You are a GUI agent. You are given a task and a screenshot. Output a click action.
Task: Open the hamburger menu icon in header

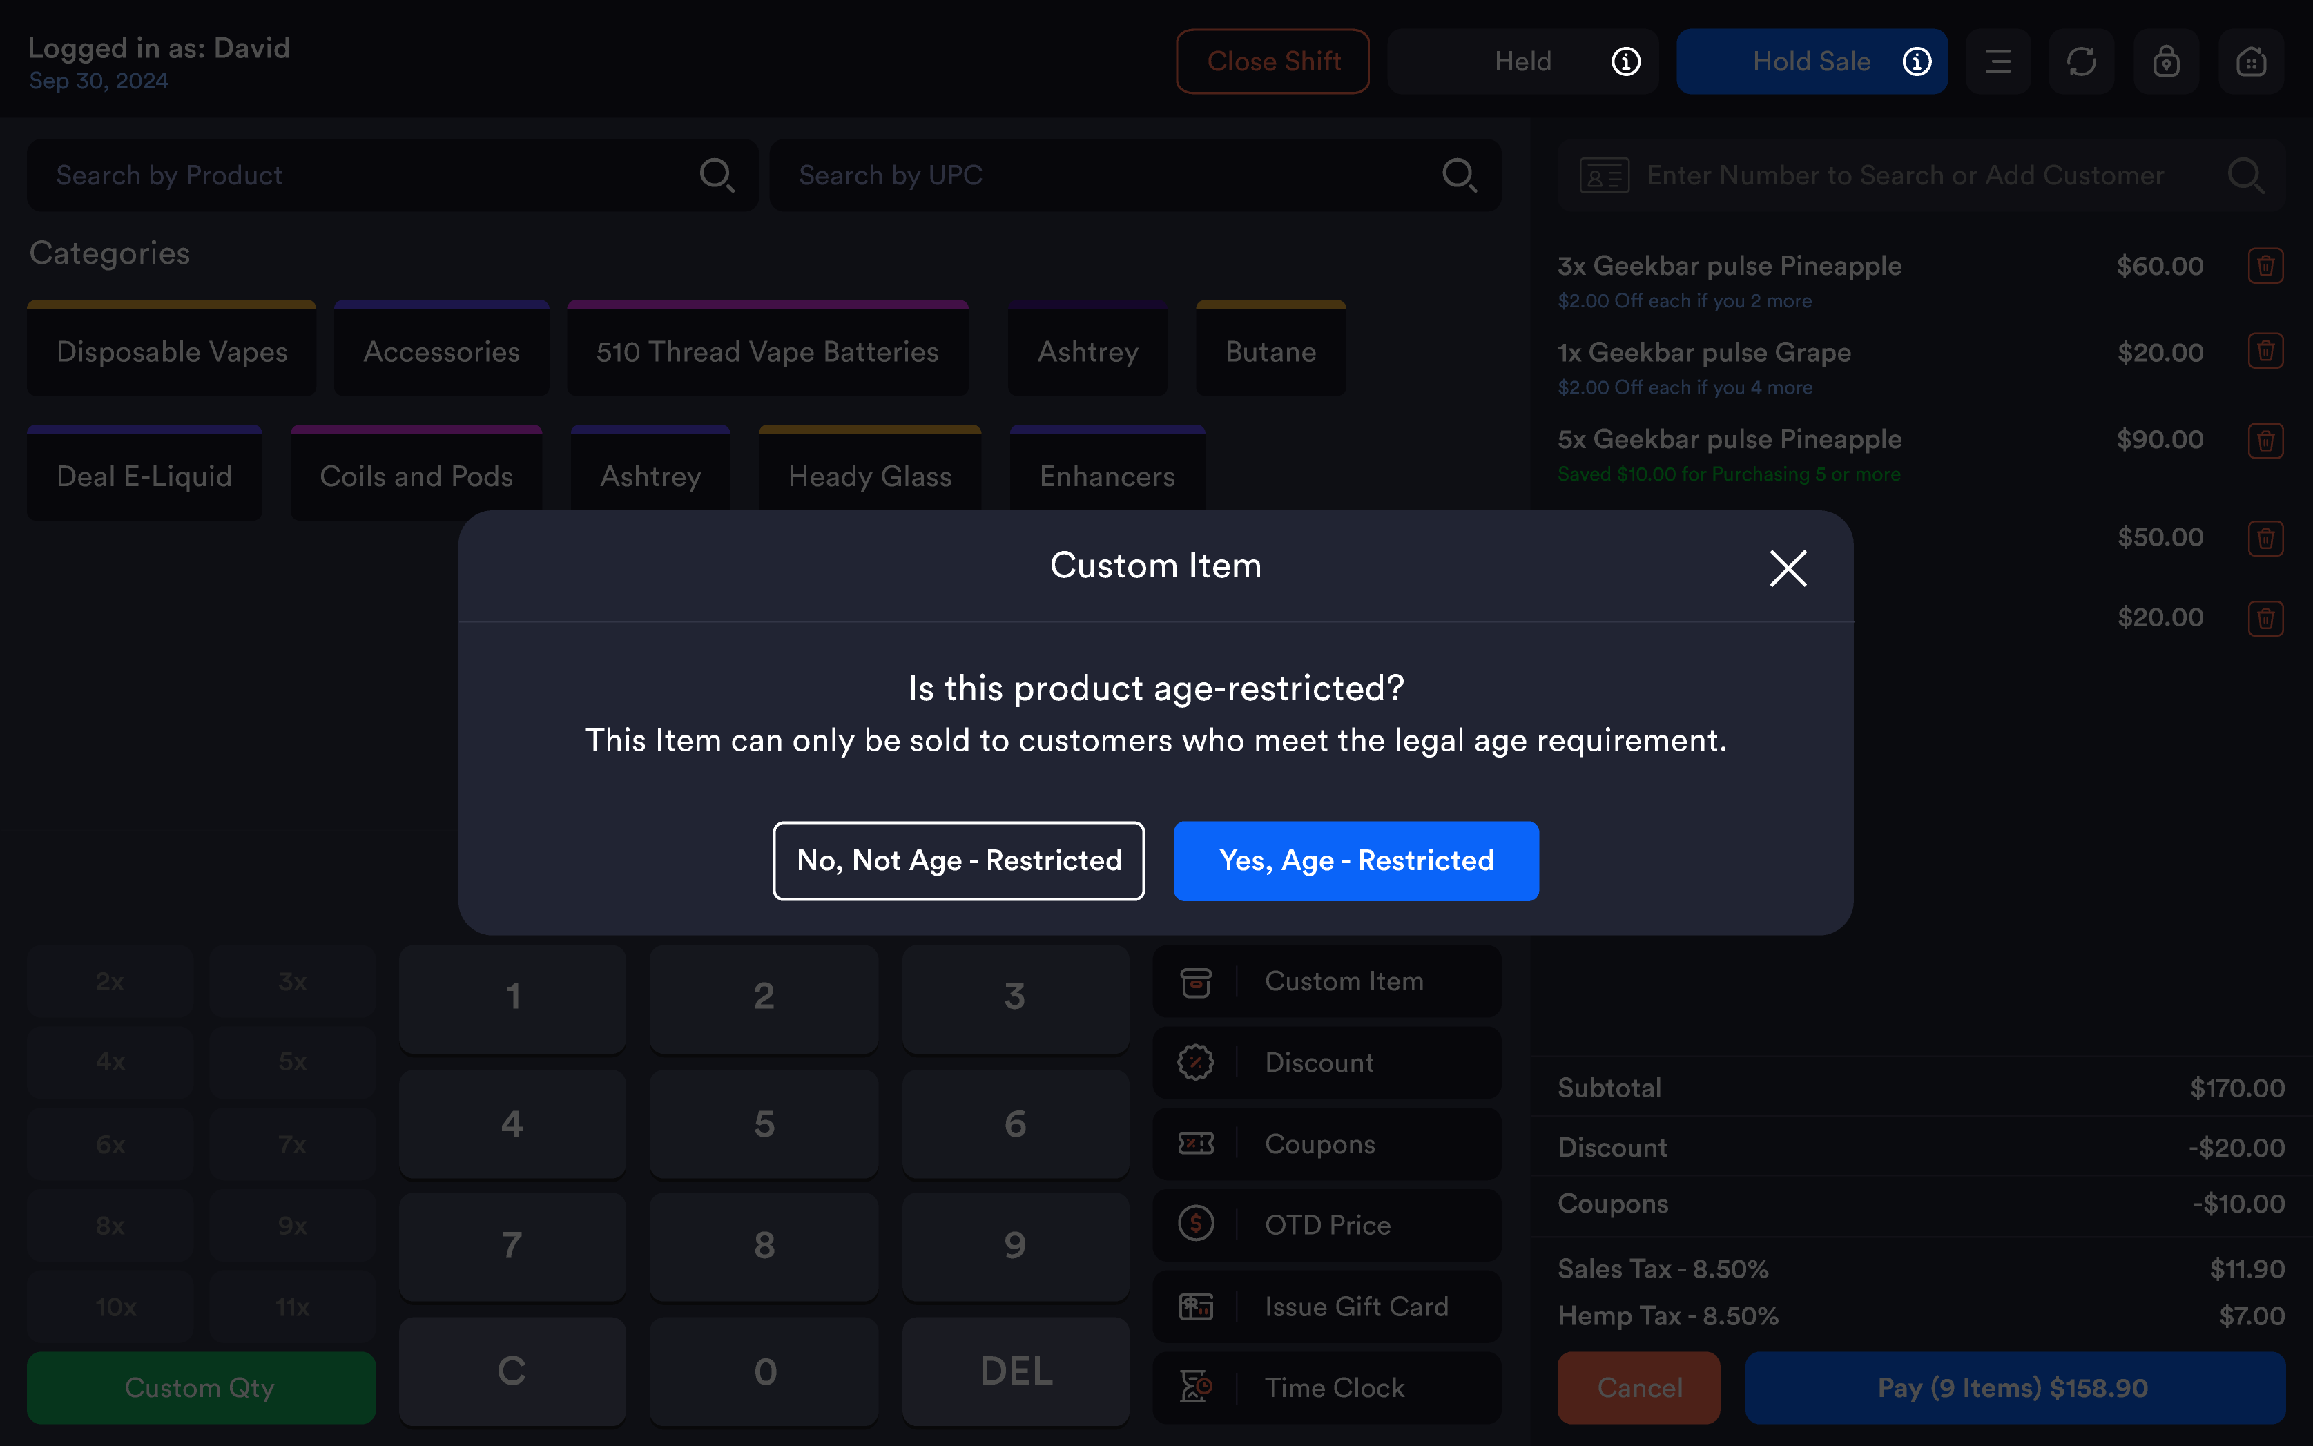point(1997,62)
